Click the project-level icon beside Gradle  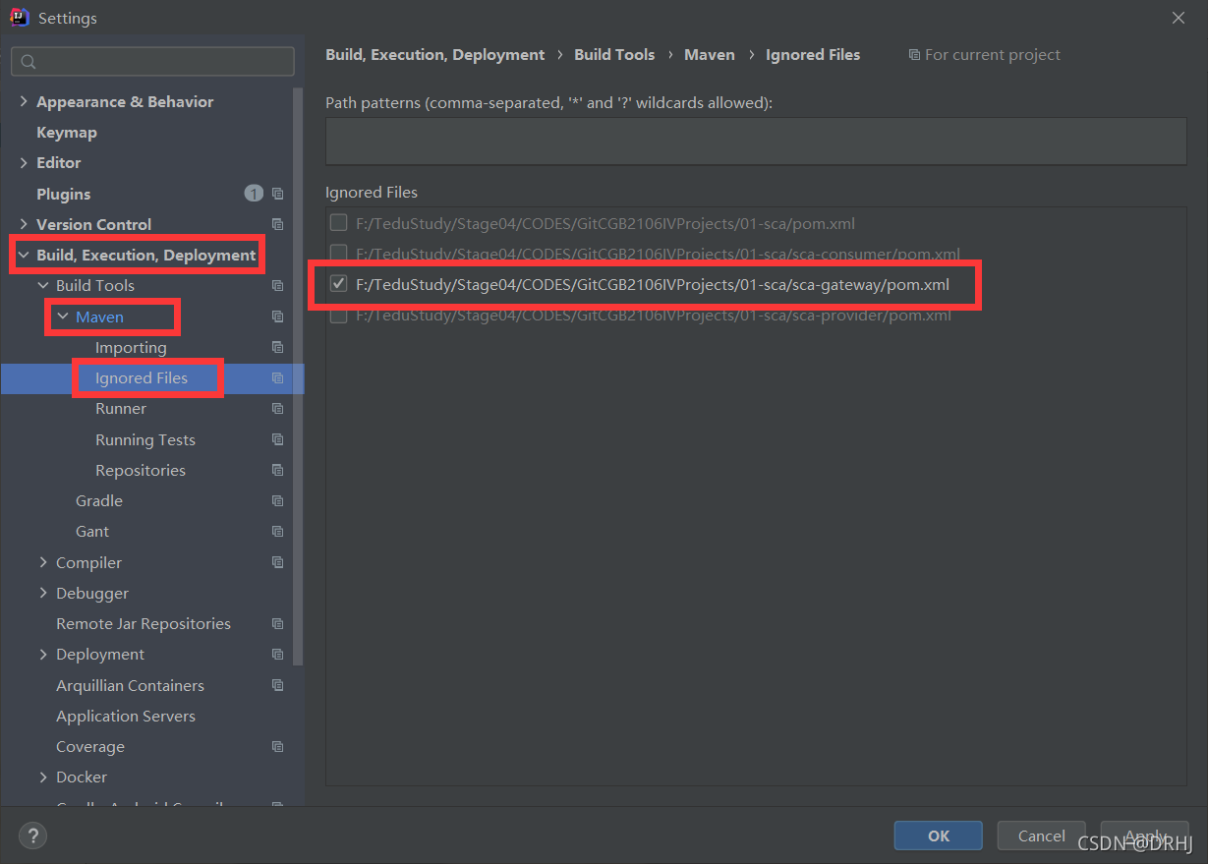tap(278, 500)
